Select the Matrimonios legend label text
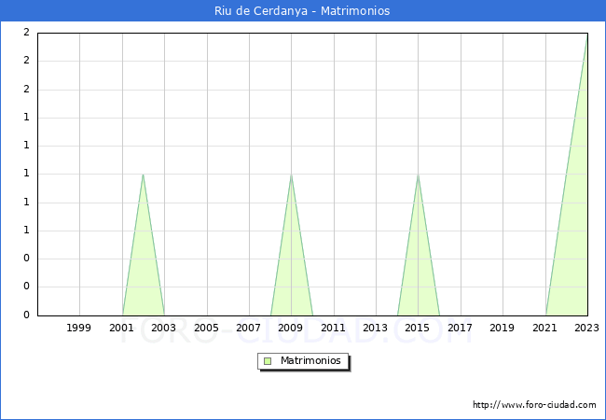The width and height of the screenshot is (606, 420). click(x=311, y=361)
